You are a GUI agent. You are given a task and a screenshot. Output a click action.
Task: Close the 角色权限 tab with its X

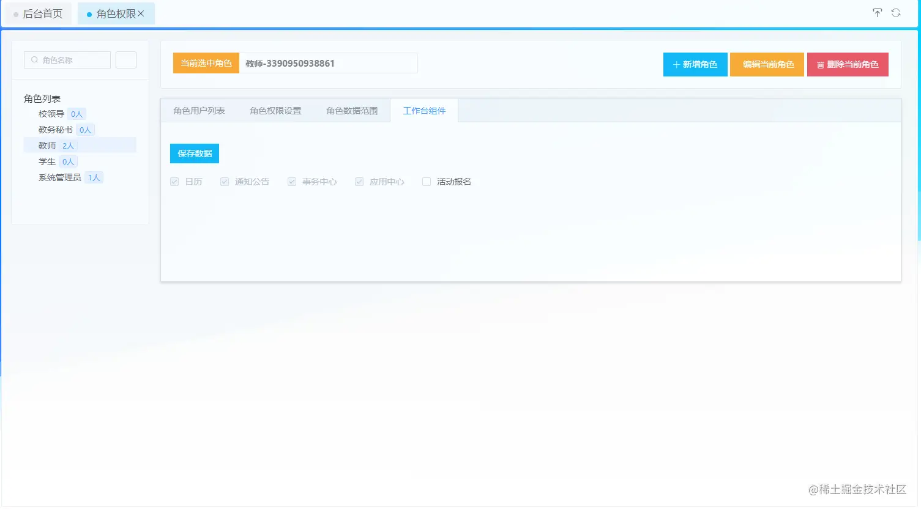coord(141,13)
